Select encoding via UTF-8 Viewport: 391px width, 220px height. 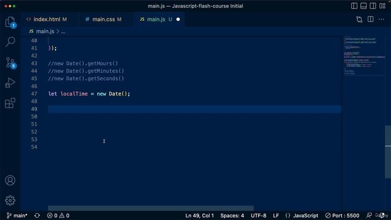coord(258,216)
